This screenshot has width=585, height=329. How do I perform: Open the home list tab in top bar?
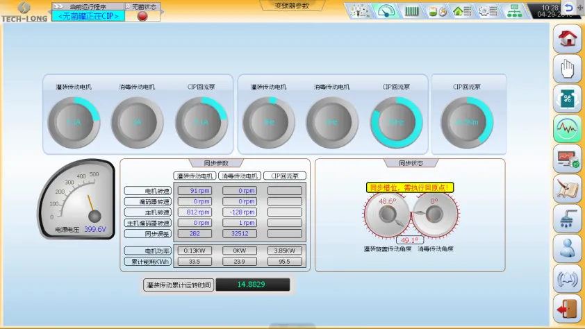click(462, 11)
